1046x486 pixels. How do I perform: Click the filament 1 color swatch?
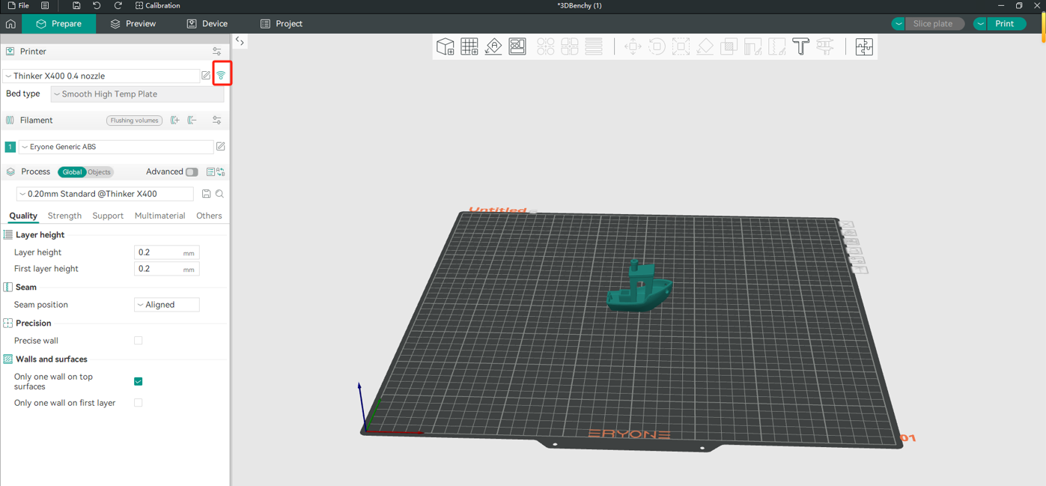[10, 147]
